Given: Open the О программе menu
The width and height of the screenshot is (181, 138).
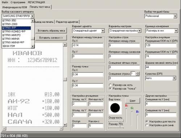Looking at the screenshot, I should 18,2.
